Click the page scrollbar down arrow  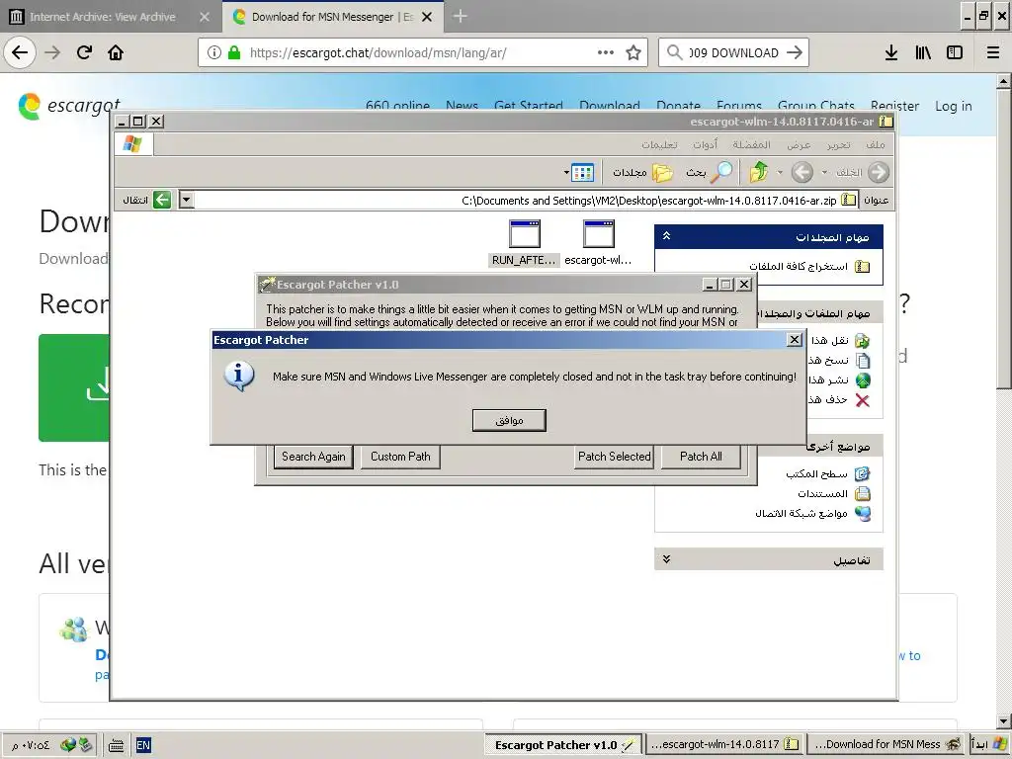coord(1003,721)
